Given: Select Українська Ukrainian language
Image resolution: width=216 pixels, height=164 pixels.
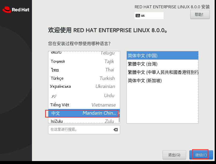Looking at the screenshot, I should click(84, 86).
